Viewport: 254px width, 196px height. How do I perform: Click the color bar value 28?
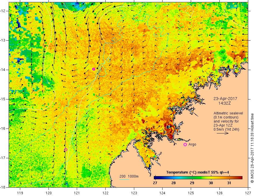pos(173,183)
